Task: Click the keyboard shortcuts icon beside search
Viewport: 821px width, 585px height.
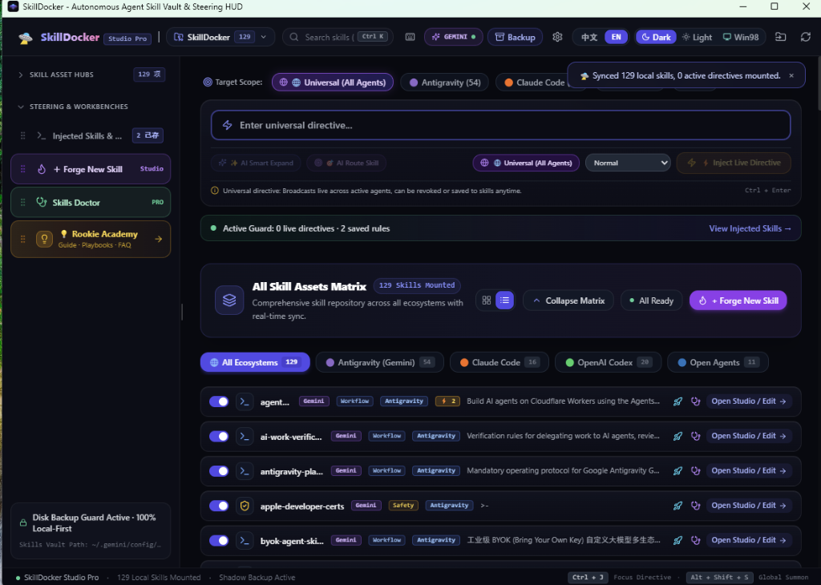Action: pyautogui.click(x=410, y=37)
